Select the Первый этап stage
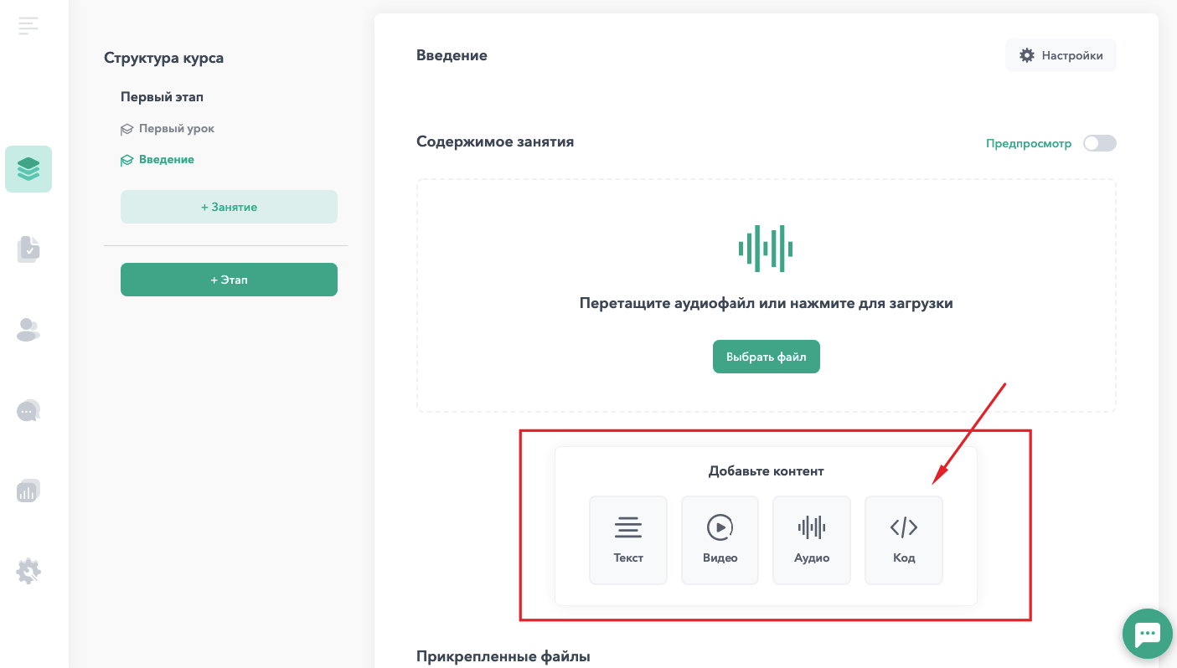 pos(163,97)
